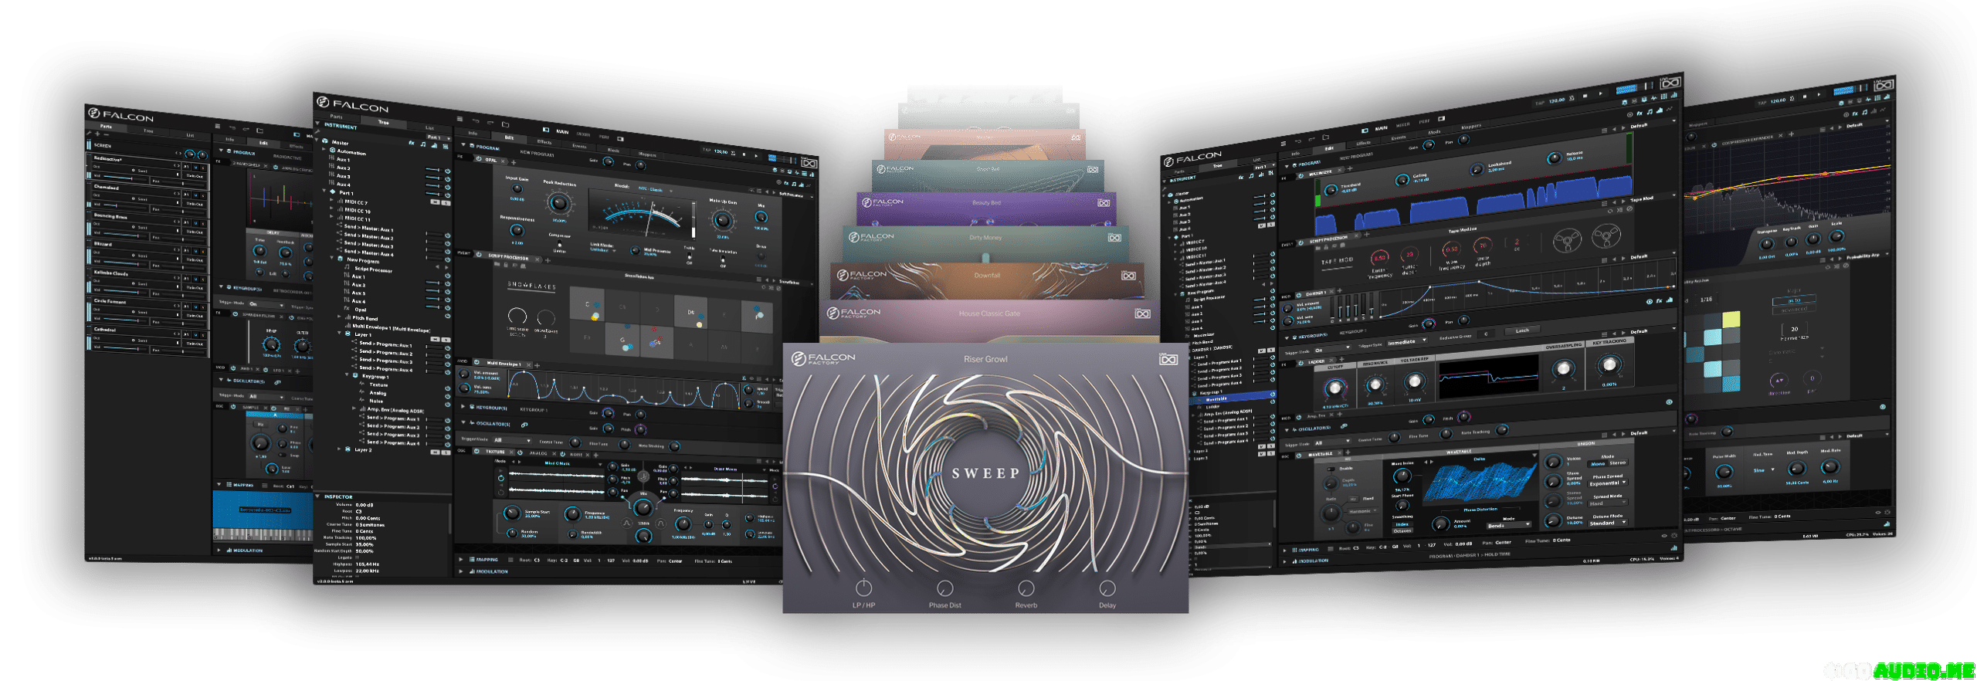Collapse Part 1 tree node in Opal window
The height and width of the screenshot is (681, 1977).
pos(324,191)
